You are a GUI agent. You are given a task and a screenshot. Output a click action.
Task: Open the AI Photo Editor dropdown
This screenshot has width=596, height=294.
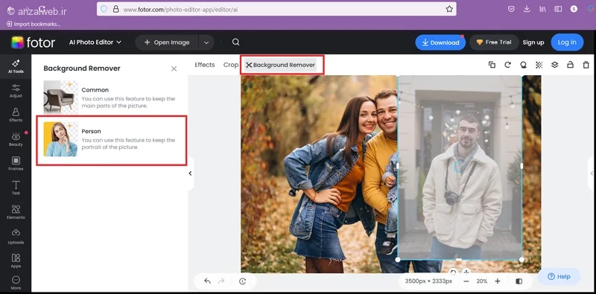coord(95,42)
